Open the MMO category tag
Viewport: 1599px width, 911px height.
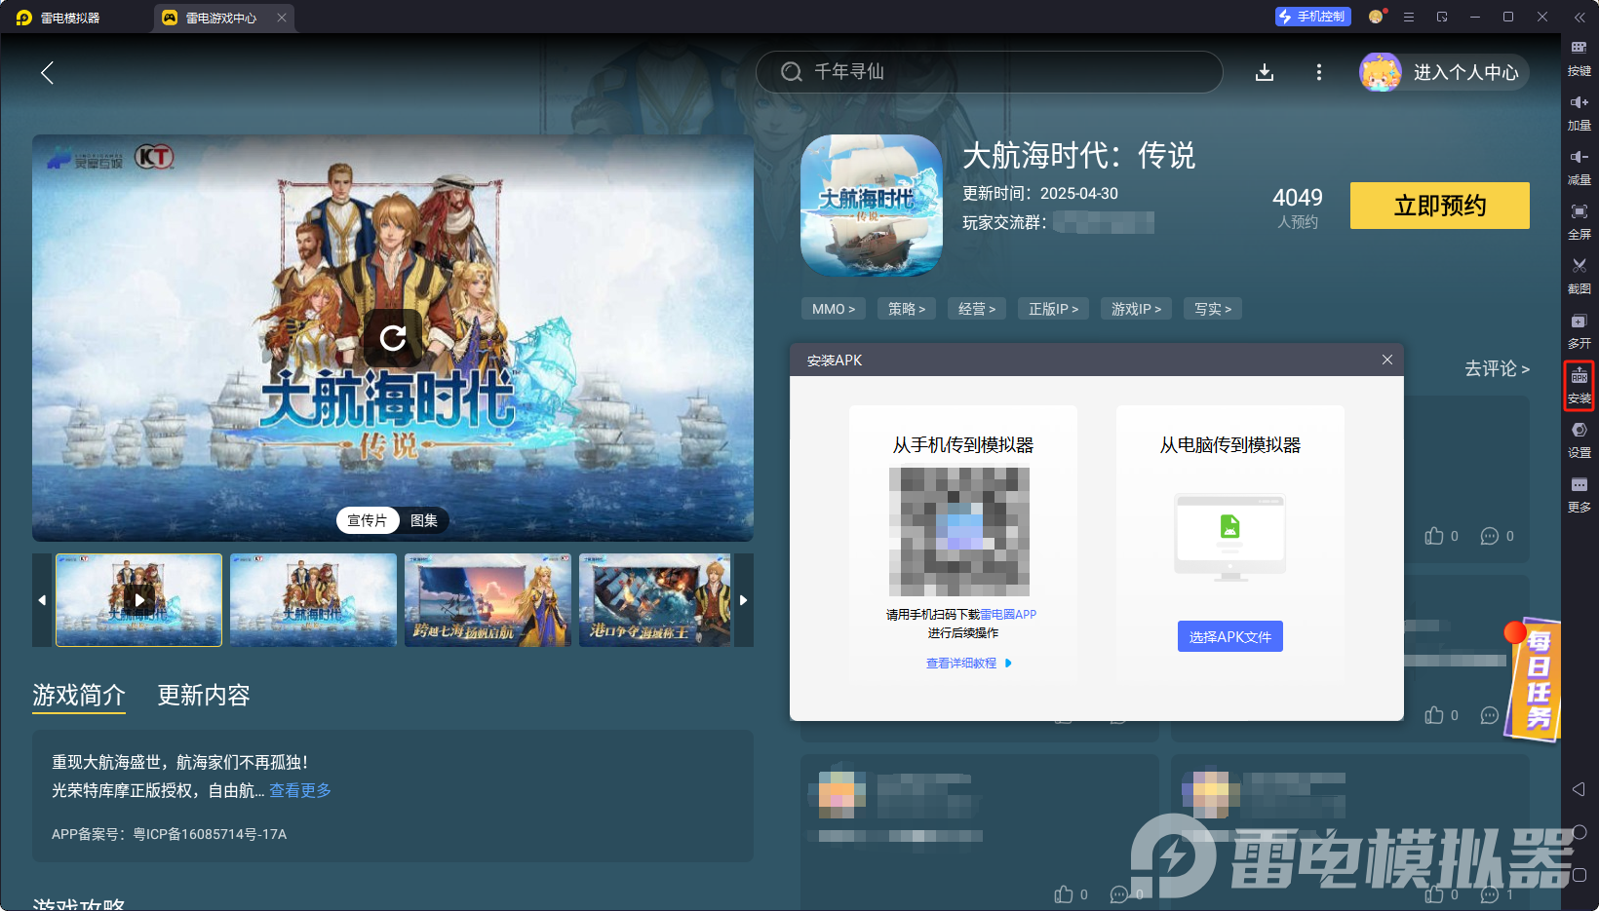[834, 309]
